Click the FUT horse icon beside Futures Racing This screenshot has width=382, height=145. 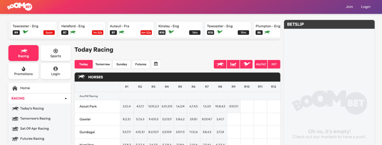tap(15, 139)
